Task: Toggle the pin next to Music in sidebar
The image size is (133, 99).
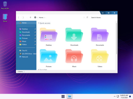Action: click(35, 41)
